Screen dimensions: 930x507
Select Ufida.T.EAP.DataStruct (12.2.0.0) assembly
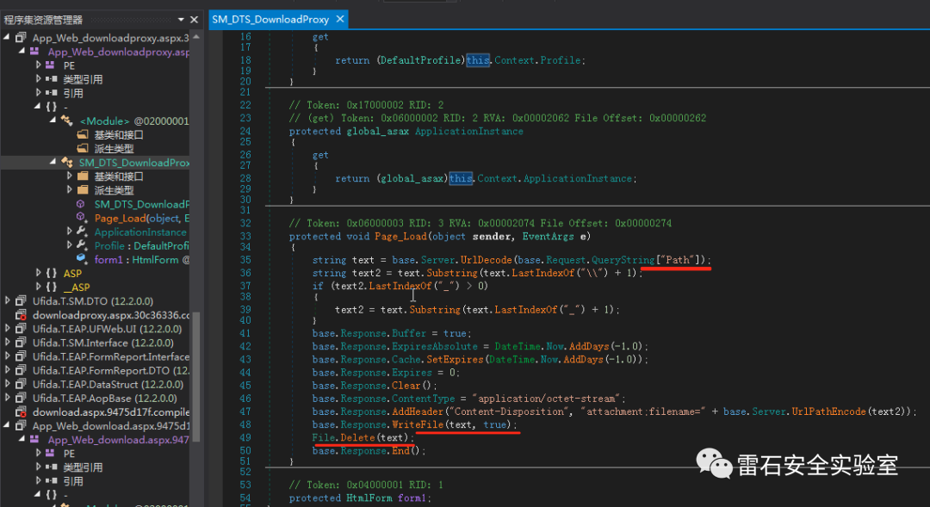[x=108, y=384]
